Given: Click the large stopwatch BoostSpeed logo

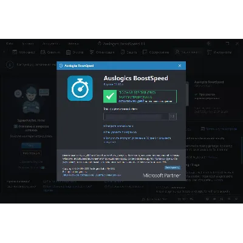Looking at the screenshot, I should click(x=80, y=88).
